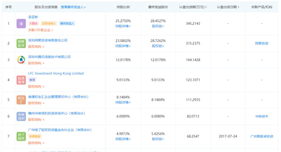Image resolution: width=281 pixels, height=152 pixels.
Task: Expand 股权结构 for 赣州华映信和
Action: tap(36, 119)
